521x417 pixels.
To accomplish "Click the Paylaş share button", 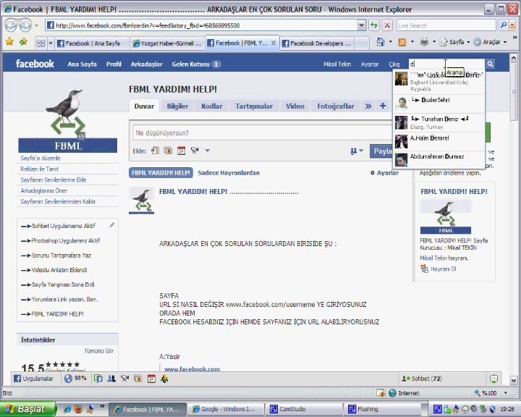I will [x=382, y=151].
